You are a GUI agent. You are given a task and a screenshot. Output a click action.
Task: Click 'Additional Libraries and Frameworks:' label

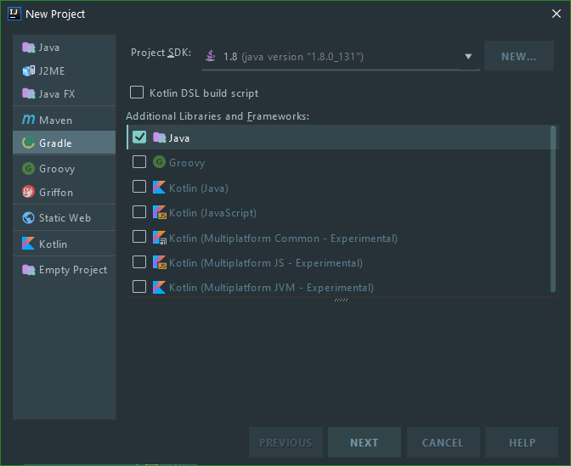pos(218,116)
